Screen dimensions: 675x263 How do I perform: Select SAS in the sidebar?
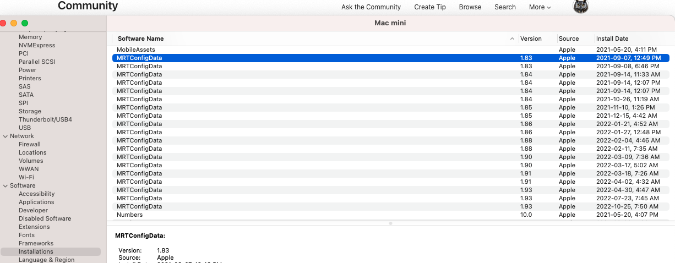(25, 86)
